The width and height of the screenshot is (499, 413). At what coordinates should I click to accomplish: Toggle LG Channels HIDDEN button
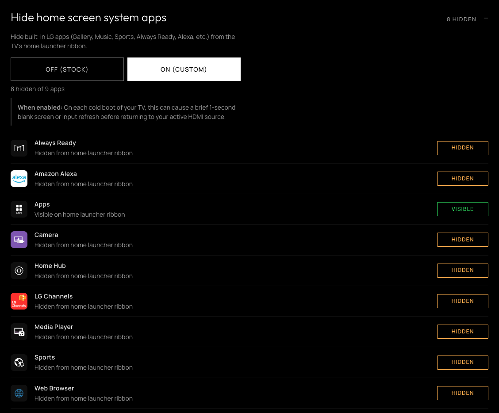pos(462,301)
